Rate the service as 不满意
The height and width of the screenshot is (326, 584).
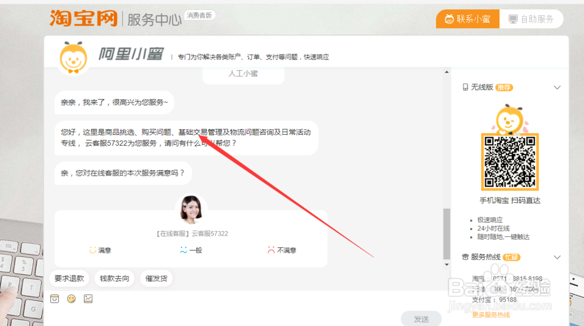click(x=281, y=250)
